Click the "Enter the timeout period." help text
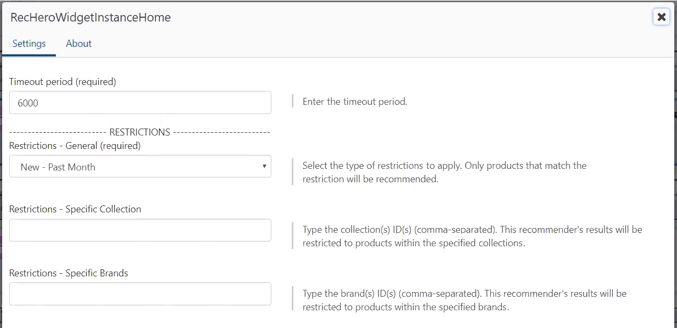The image size is (677, 328). coord(355,102)
